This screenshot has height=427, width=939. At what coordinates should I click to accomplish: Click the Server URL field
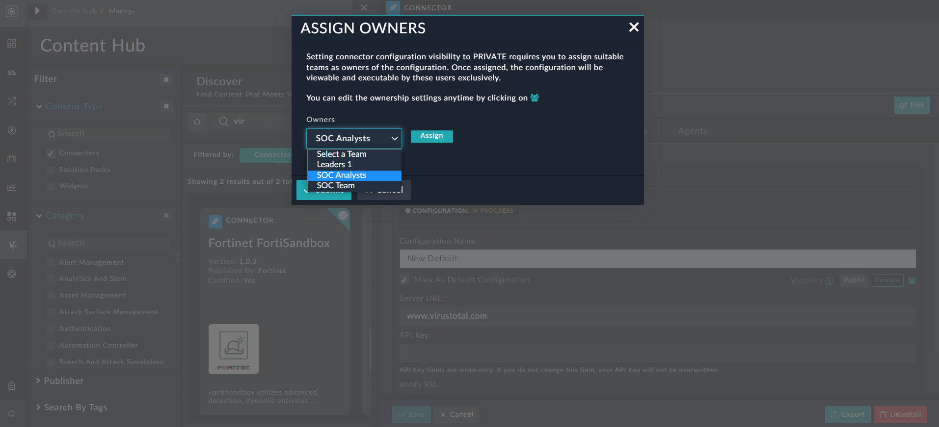658,316
